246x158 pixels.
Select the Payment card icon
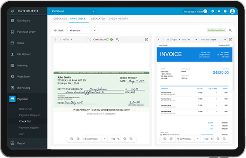(12, 99)
